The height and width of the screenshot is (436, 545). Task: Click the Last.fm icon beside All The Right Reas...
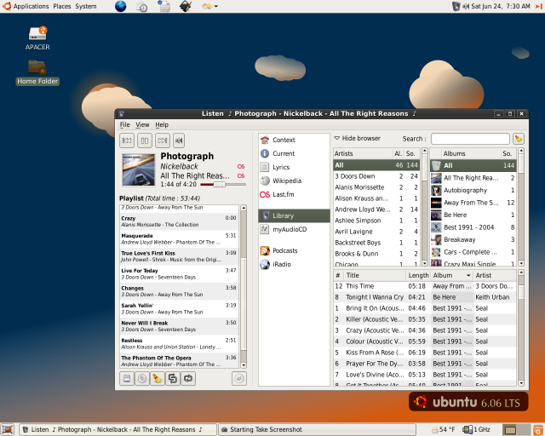(241, 176)
